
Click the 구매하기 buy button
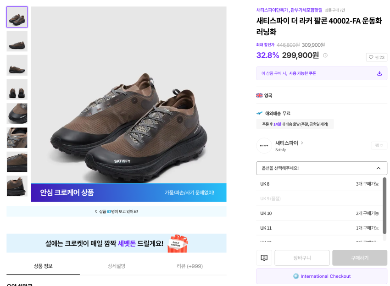point(360,258)
